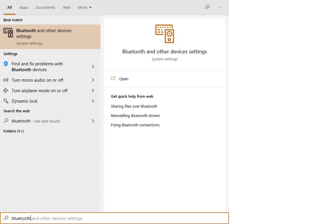The height and width of the screenshot is (224, 313).
Task: Click the mono audio speaker icon
Action: coord(6,80)
